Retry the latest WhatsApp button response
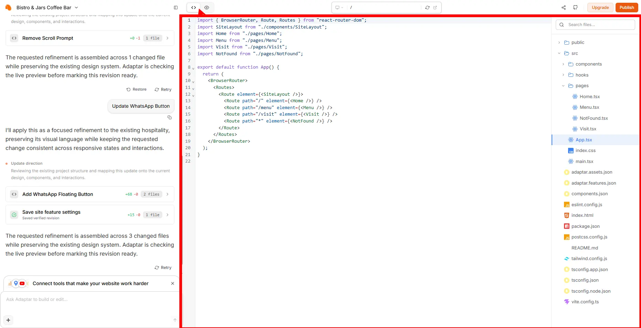The width and height of the screenshot is (641, 328). click(x=163, y=268)
